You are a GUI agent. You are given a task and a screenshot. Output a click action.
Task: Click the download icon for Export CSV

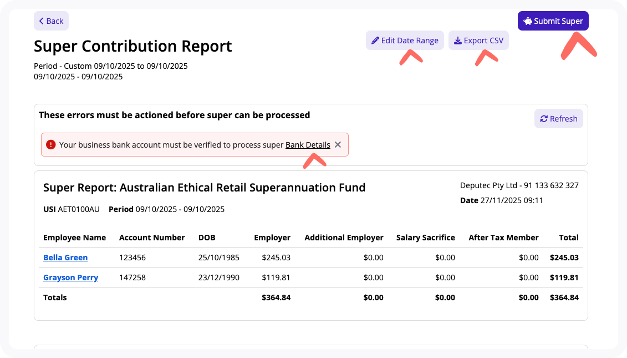tap(457, 41)
